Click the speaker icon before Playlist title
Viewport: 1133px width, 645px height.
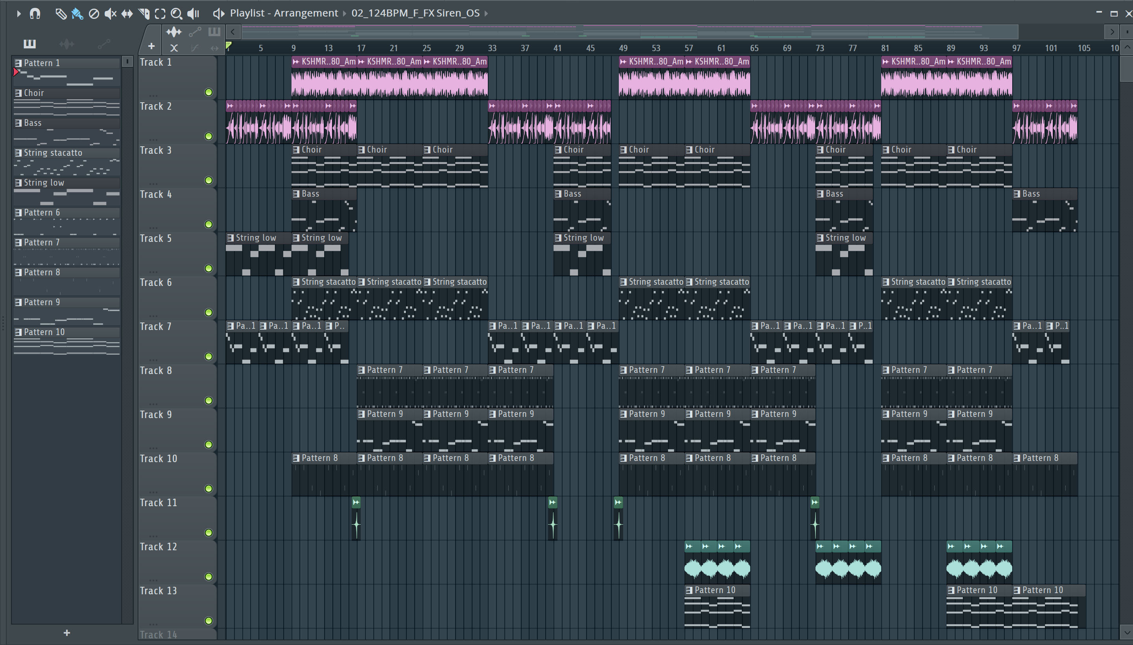click(x=218, y=14)
